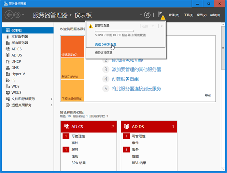
Task: Open 性能 in the AD CS tile
Action: click(x=75, y=156)
